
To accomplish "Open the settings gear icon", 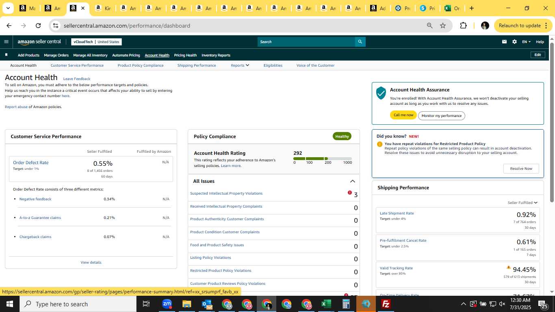I will click(514, 41).
